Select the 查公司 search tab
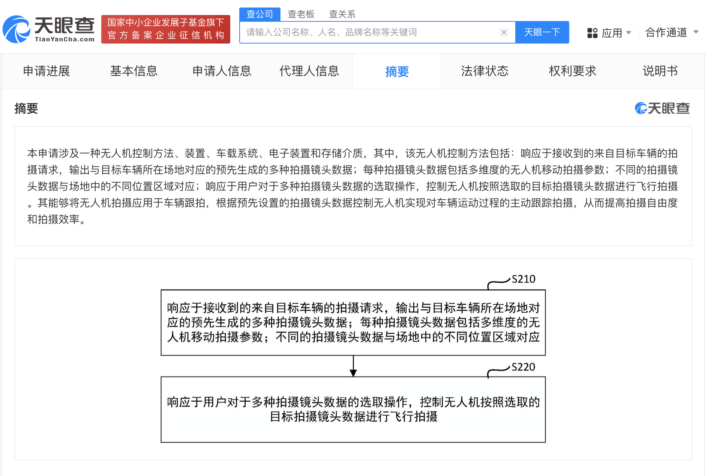This screenshot has height=476, width=705. (259, 14)
